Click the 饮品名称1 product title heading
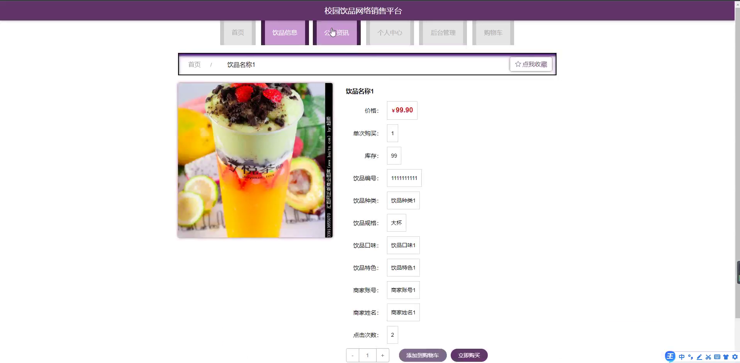Screen dimensions: 740x363 click(x=360, y=91)
